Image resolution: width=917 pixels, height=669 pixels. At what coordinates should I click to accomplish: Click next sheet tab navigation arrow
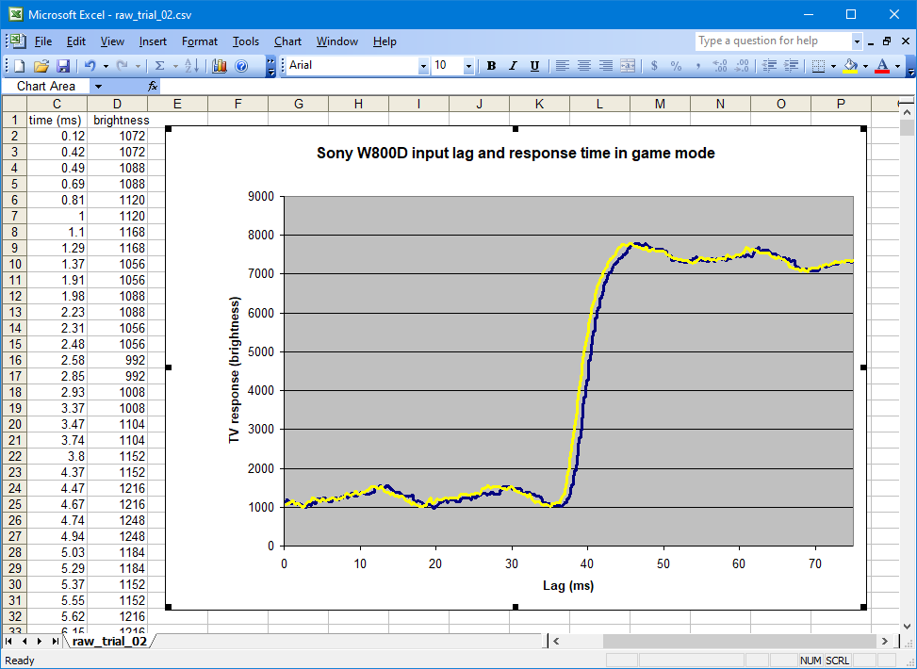tap(40, 641)
